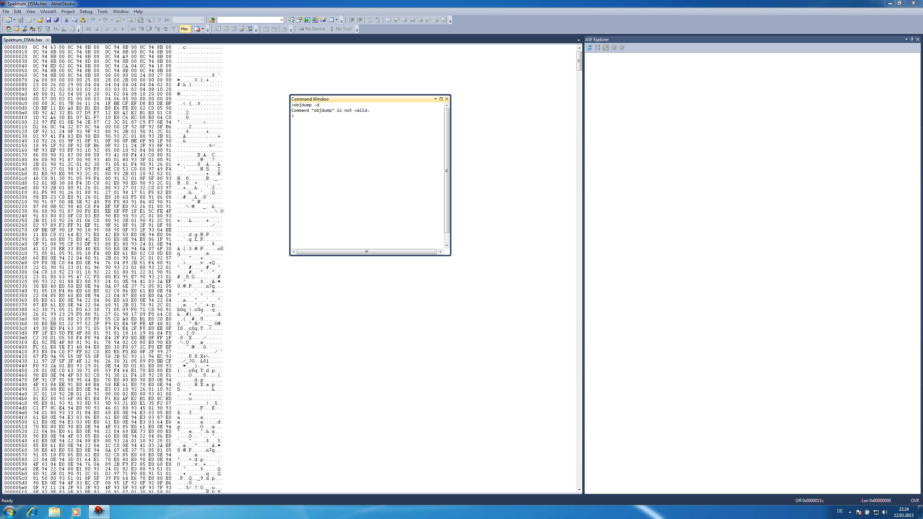This screenshot has width=923, height=519.
Task: Open Internet Explorer from the taskbar
Action: (x=32, y=512)
